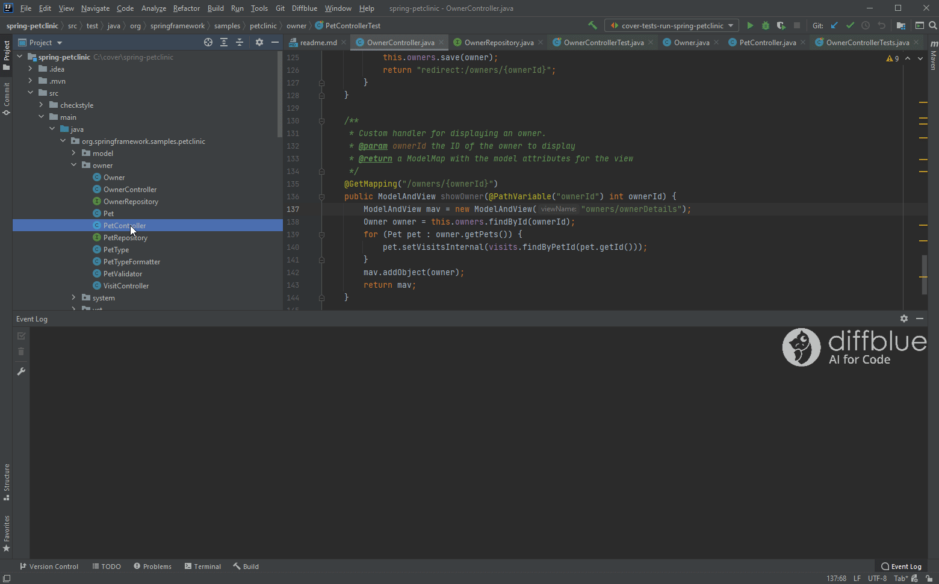The image size is (939, 584).
Task: Open Problems tool window
Action: 153,567
